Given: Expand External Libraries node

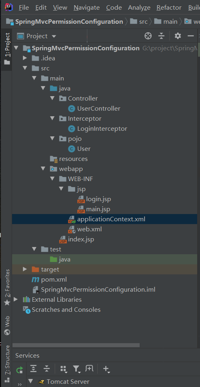Looking at the screenshot, I should coord(16,300).
